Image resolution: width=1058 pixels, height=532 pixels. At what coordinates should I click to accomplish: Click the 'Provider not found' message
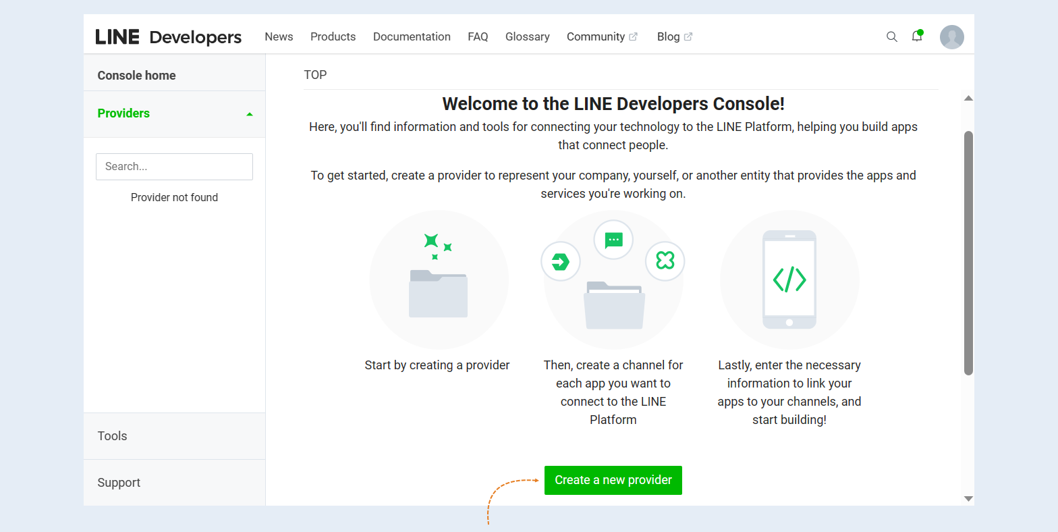click(x=175, y=197)
